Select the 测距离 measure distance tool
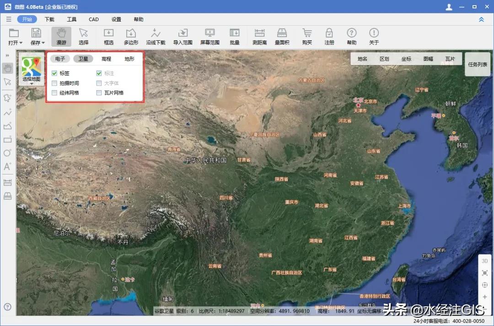 pos(259,37)
